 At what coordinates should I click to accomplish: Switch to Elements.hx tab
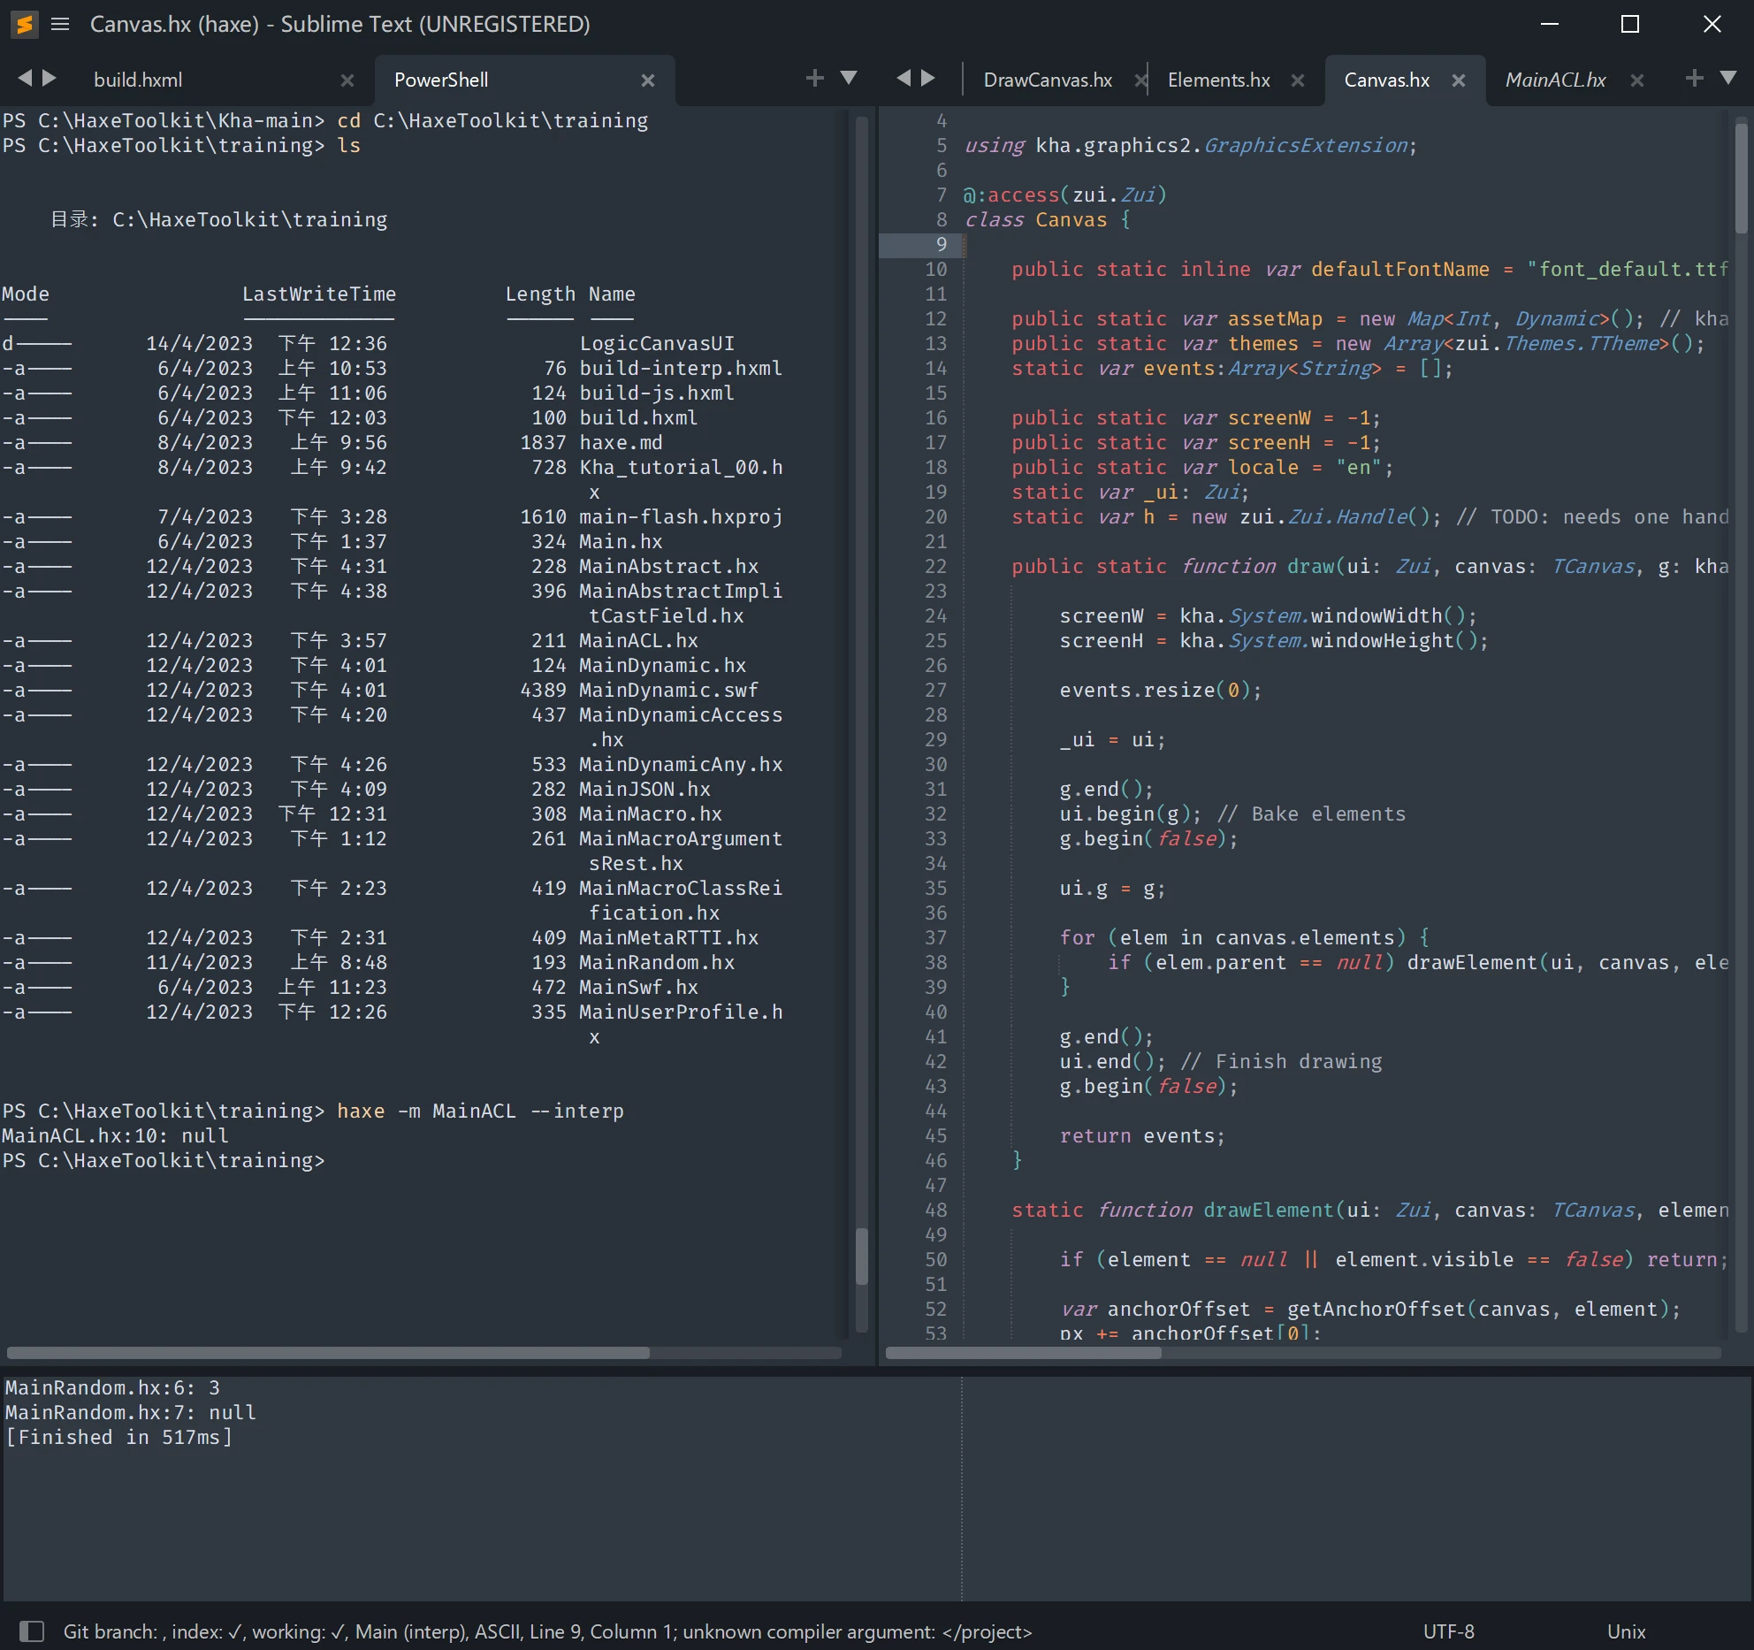click(1218, 80)
